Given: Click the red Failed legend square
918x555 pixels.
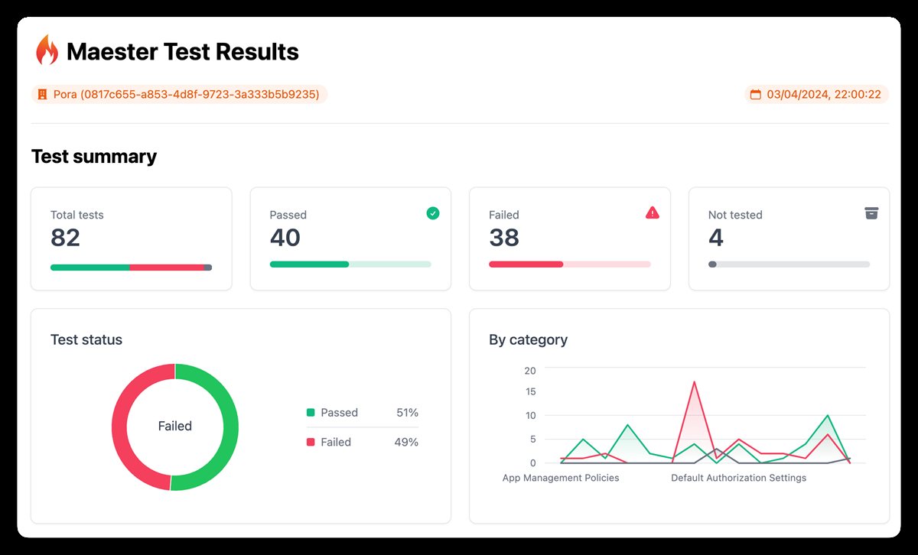Looking at the screenshot, I should [x=311, y=442].
